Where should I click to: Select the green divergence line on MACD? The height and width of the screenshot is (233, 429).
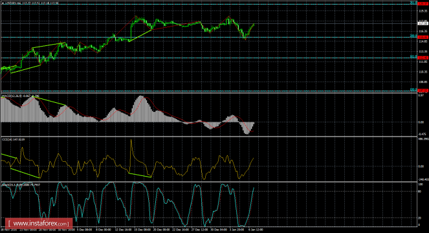[49, 100]
